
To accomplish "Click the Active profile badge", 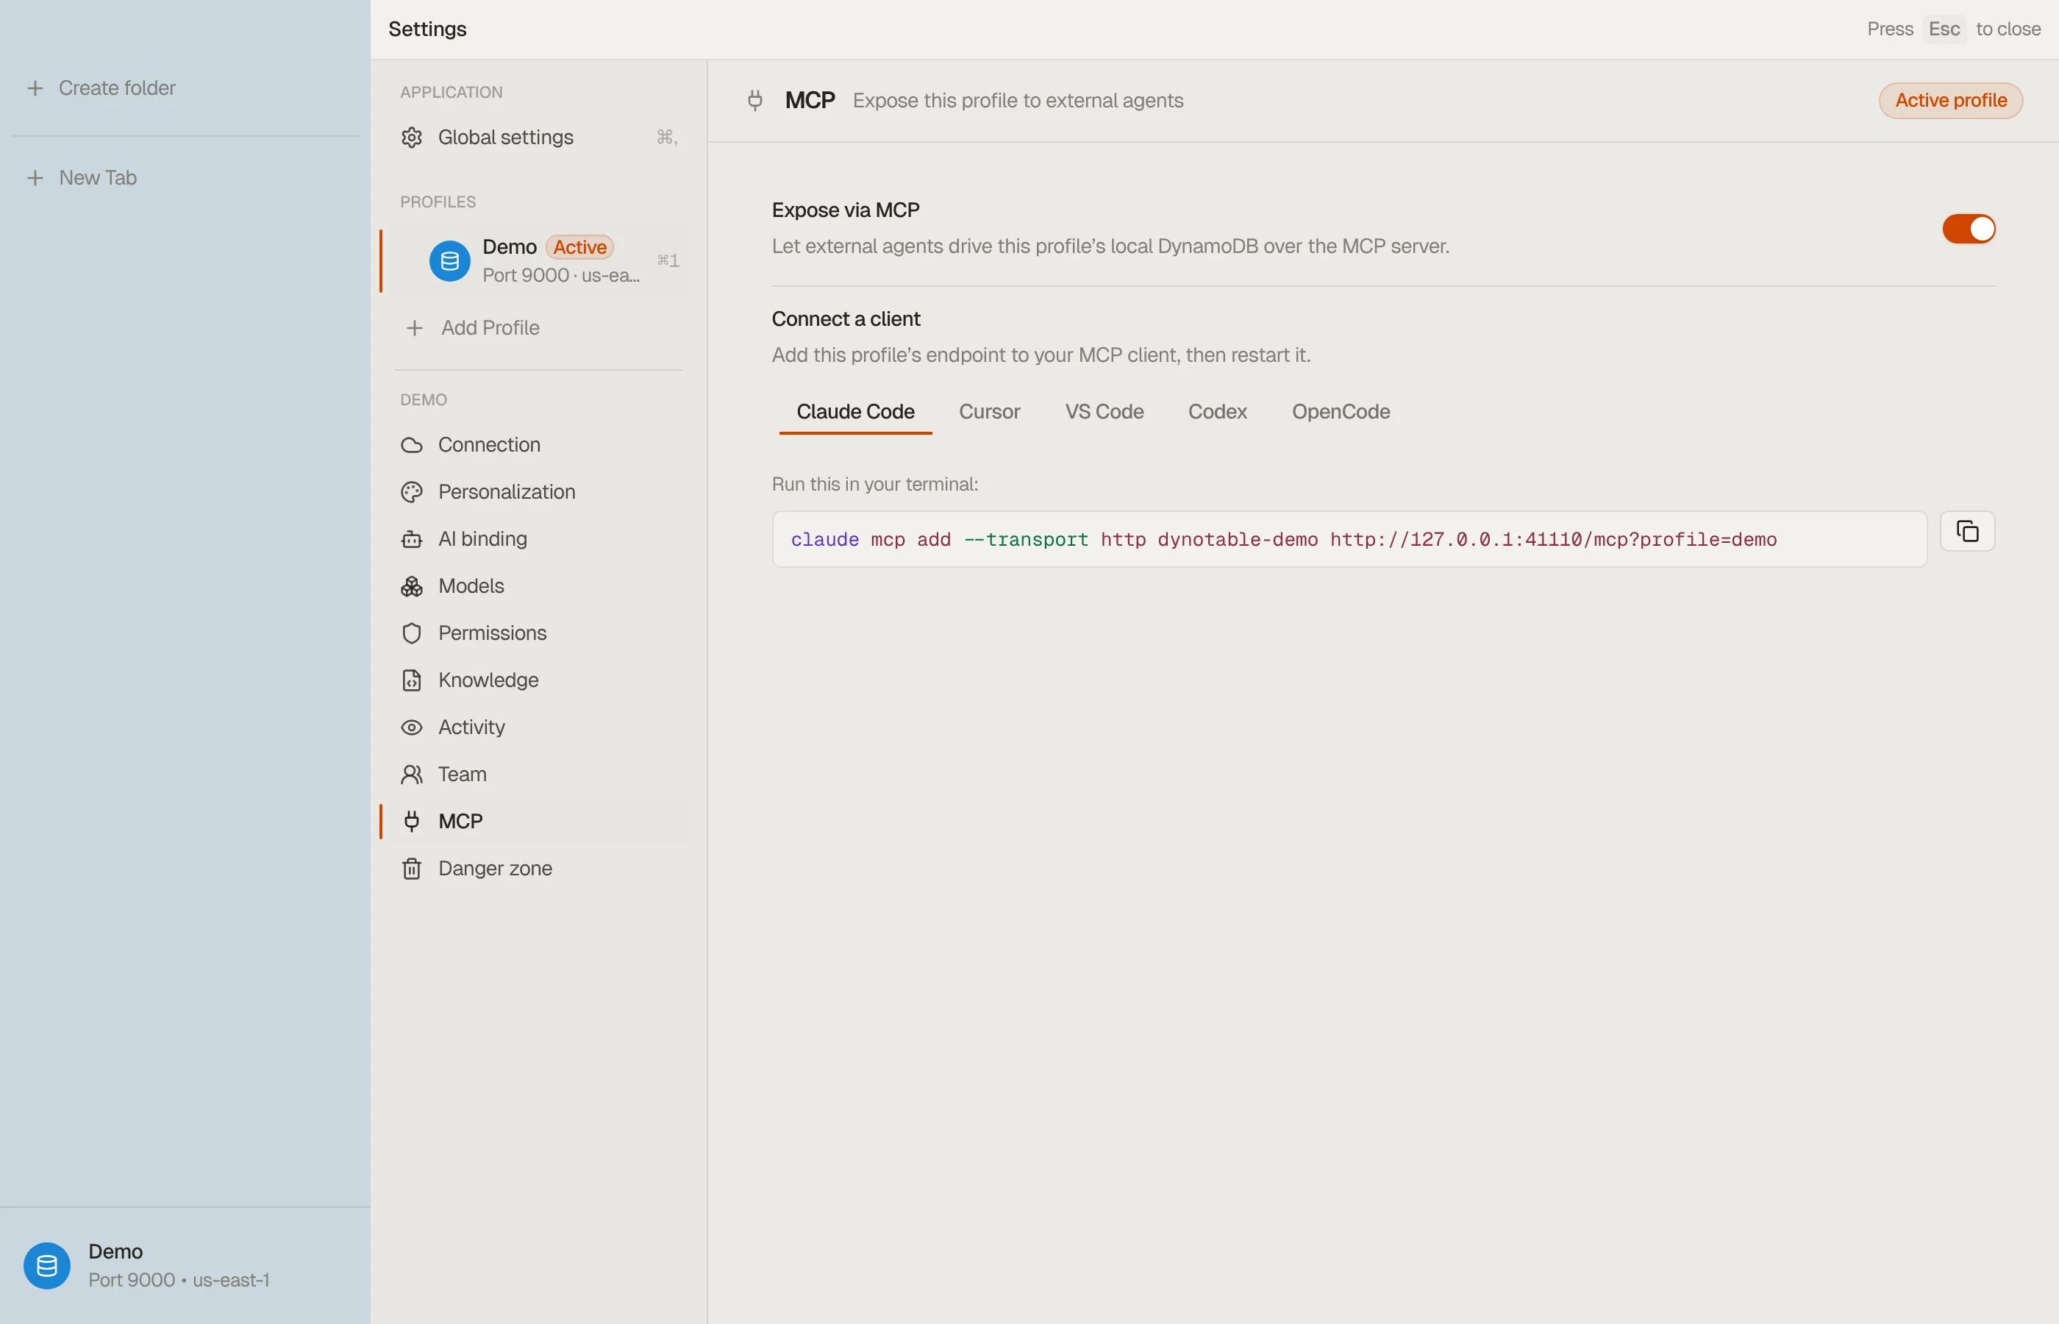I will click(1951, 101).
